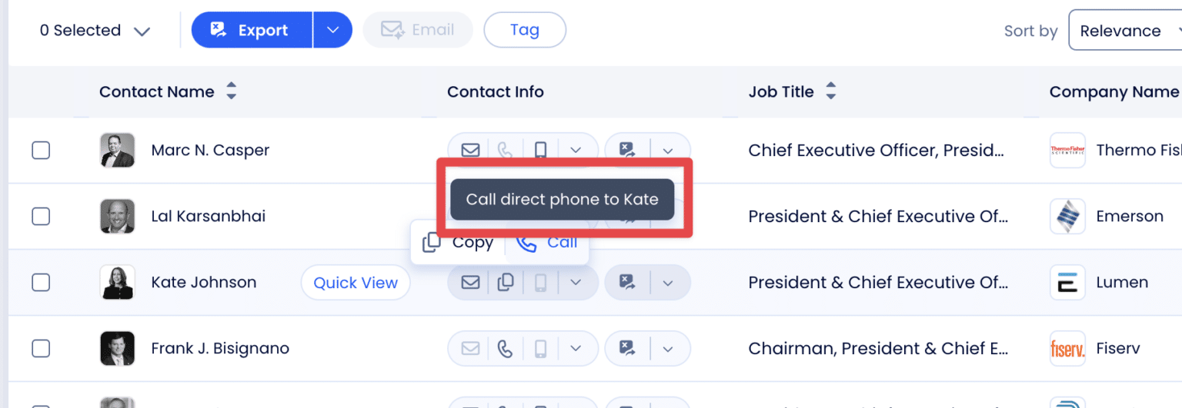Open Quick View for Kate Johnson
Image resolution: width=1182 pixels, height=408 pixels.
tap(356, 283)
